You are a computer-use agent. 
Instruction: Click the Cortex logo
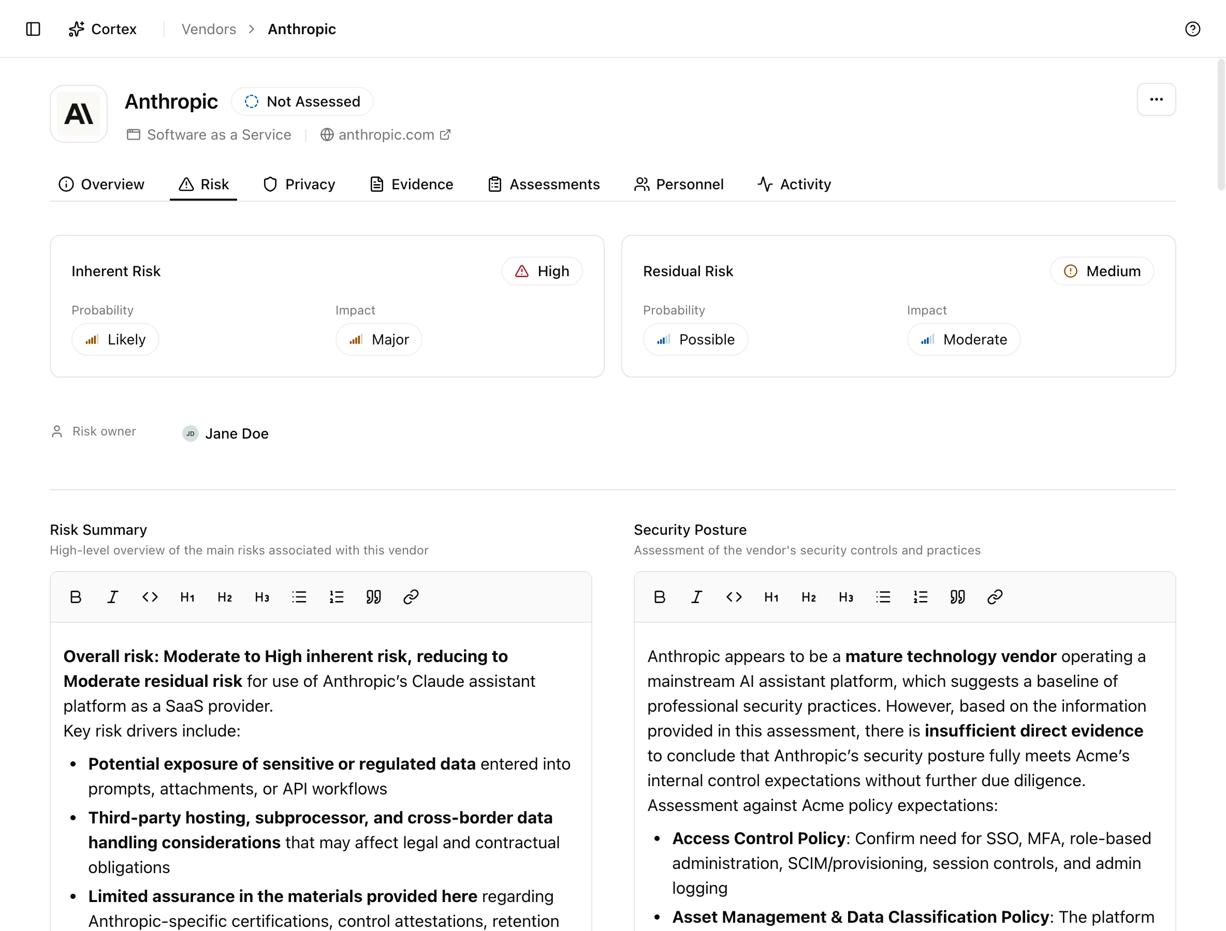click(x=102, y=29)
